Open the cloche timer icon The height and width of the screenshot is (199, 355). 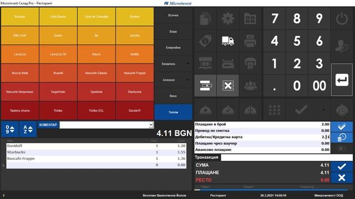coord(342,110)
